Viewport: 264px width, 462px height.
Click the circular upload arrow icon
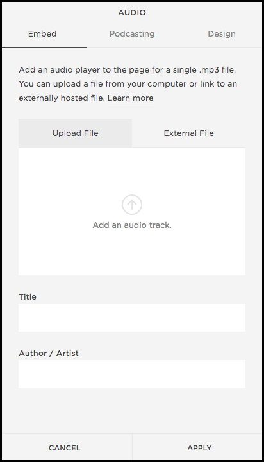pyautogui.click(x=132, y=205)
